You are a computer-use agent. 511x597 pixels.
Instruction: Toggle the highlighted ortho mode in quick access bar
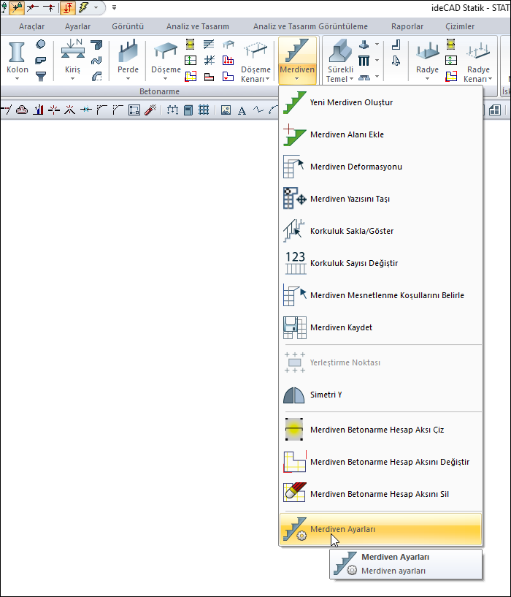(x=67, y=8)
